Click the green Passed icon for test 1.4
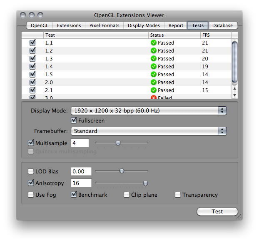Viewport: 259px width, 243px height. tap(154, 66)
